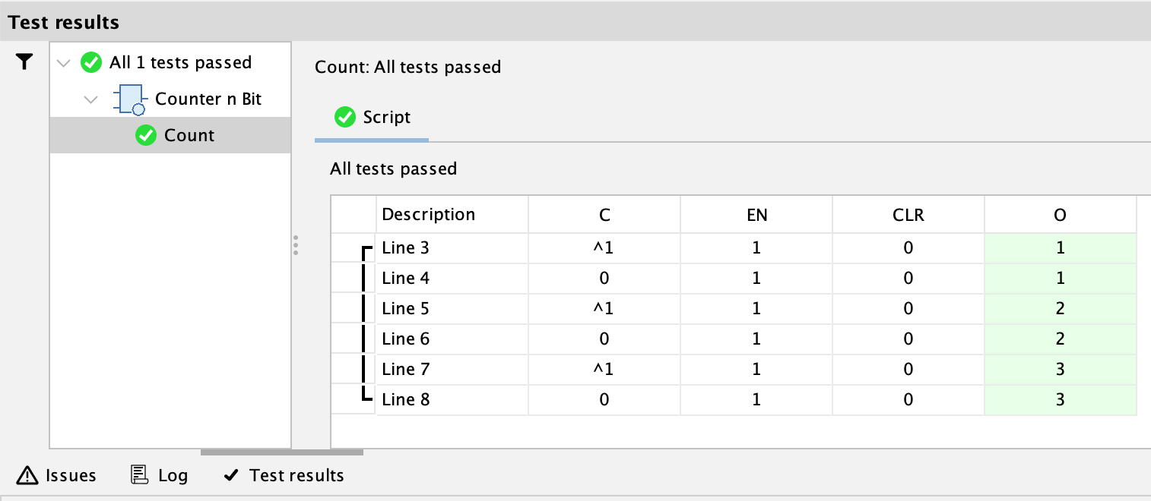Click the green check icon next to Count
Screen dimensions: 1151x501
(x=145, y=136)
